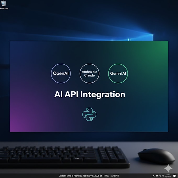This screenshot has width=178, height=178.
Task: Open the notification center icon
Action: point(175,176)
